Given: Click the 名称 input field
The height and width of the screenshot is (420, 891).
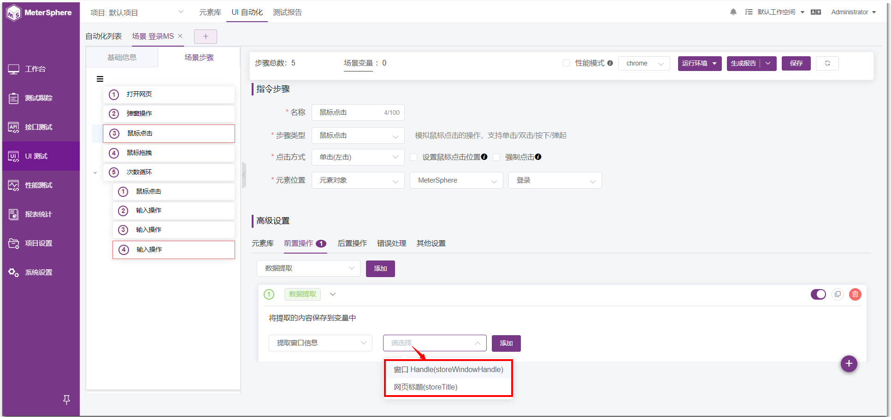Looking at the screenshot, I should pos(358,112).
